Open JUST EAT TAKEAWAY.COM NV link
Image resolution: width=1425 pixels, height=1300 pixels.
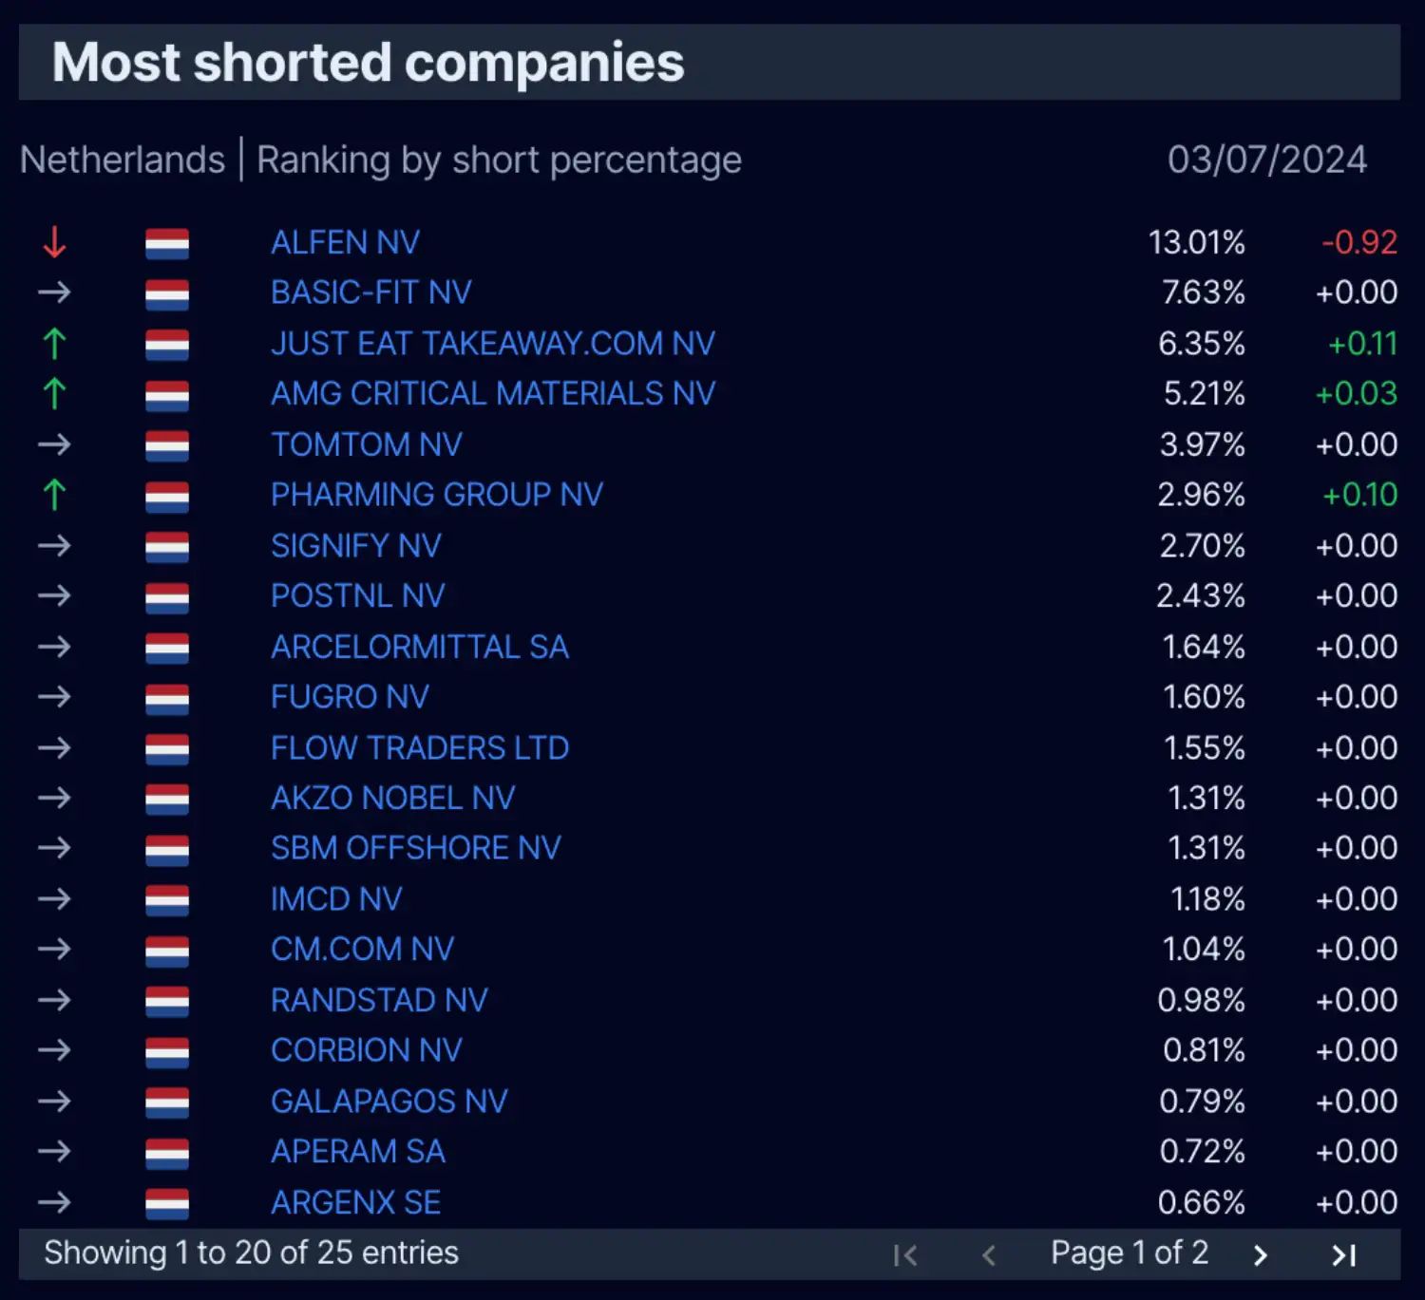coord(493,343)
